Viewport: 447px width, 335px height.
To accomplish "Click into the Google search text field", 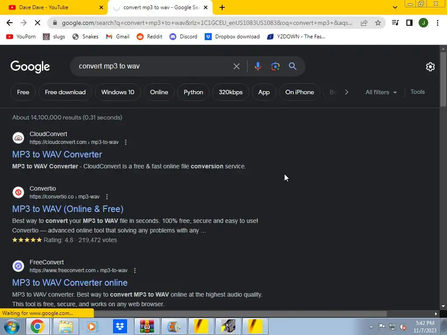I will pyautogui.click(x=154, y=66).
